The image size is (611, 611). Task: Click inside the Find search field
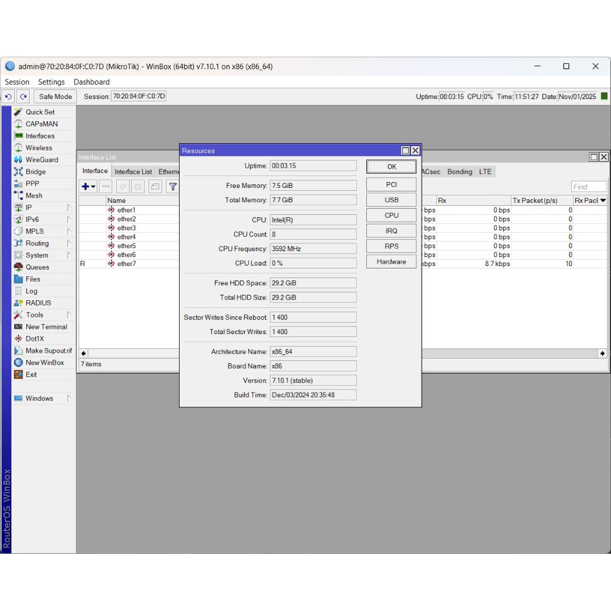[588, 186]
